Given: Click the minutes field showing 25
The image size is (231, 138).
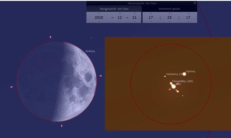Looking at the screenshot, I should [169, 18].
